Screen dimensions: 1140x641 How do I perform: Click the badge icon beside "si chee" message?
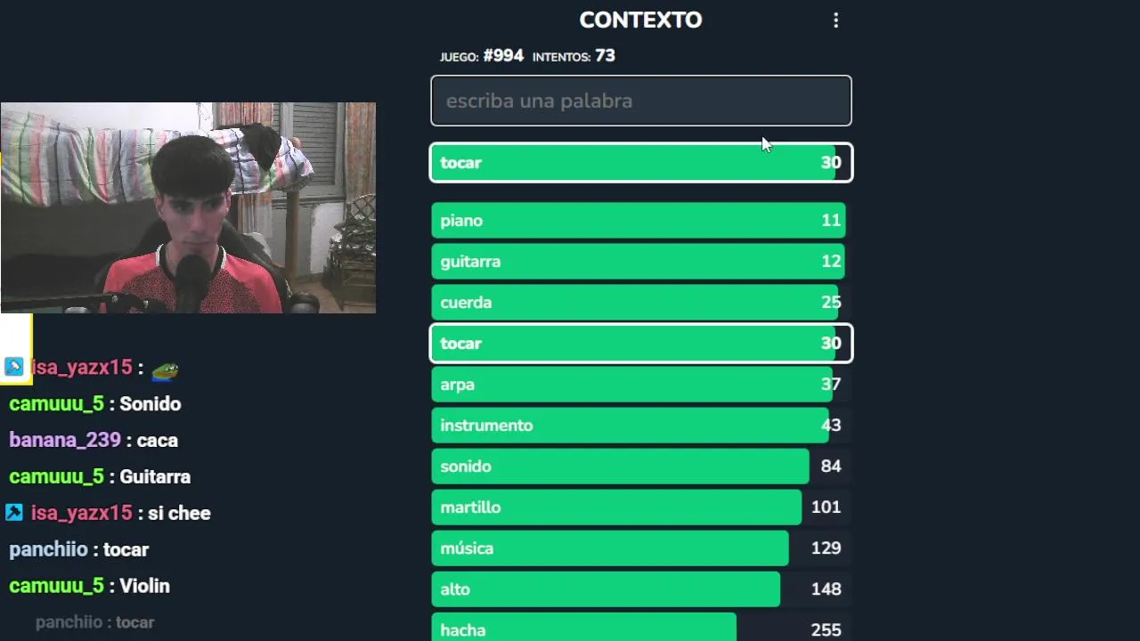pyautogui.click(x=14, y=513)
